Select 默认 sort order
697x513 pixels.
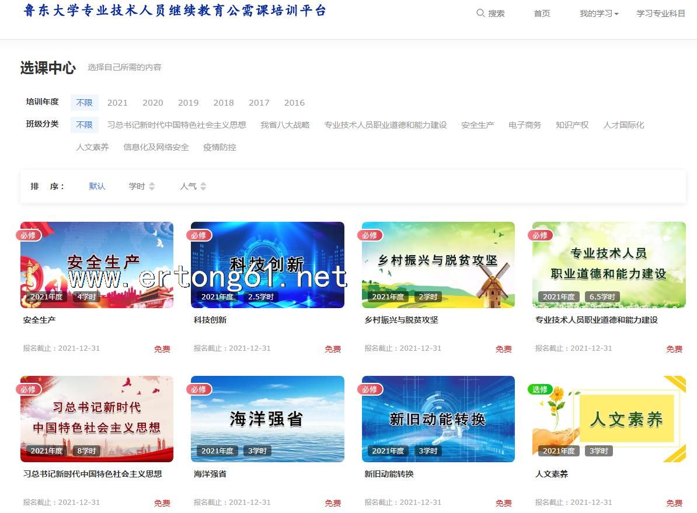pos(97,186)
